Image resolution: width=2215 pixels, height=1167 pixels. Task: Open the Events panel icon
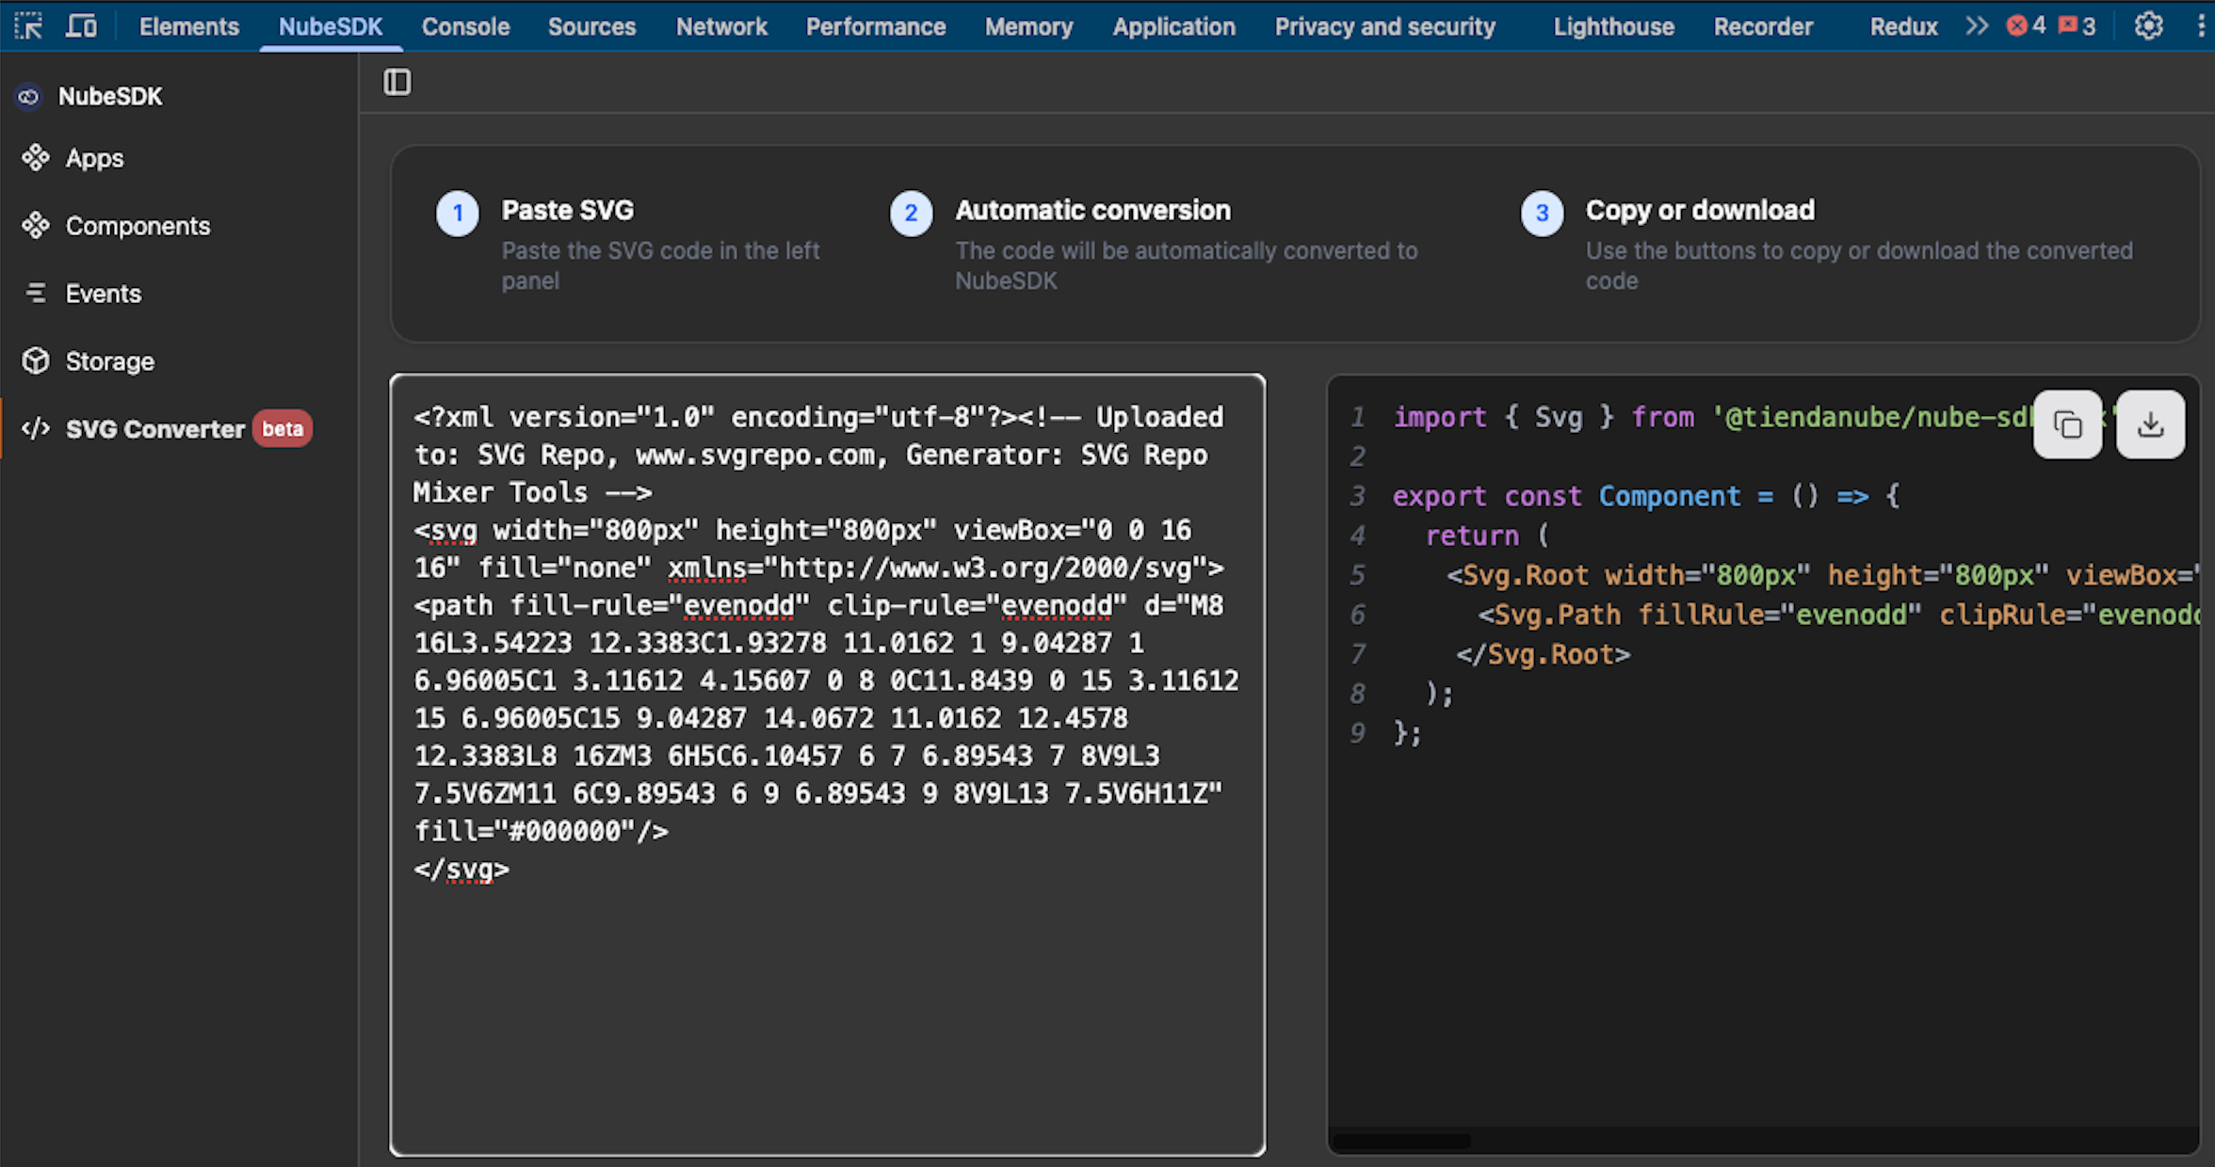coord(37,293)
